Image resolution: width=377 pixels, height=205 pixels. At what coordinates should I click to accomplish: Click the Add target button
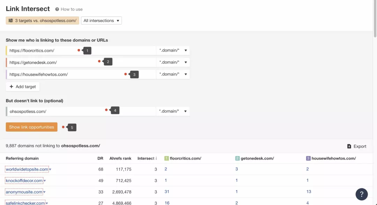click(23, 87)
